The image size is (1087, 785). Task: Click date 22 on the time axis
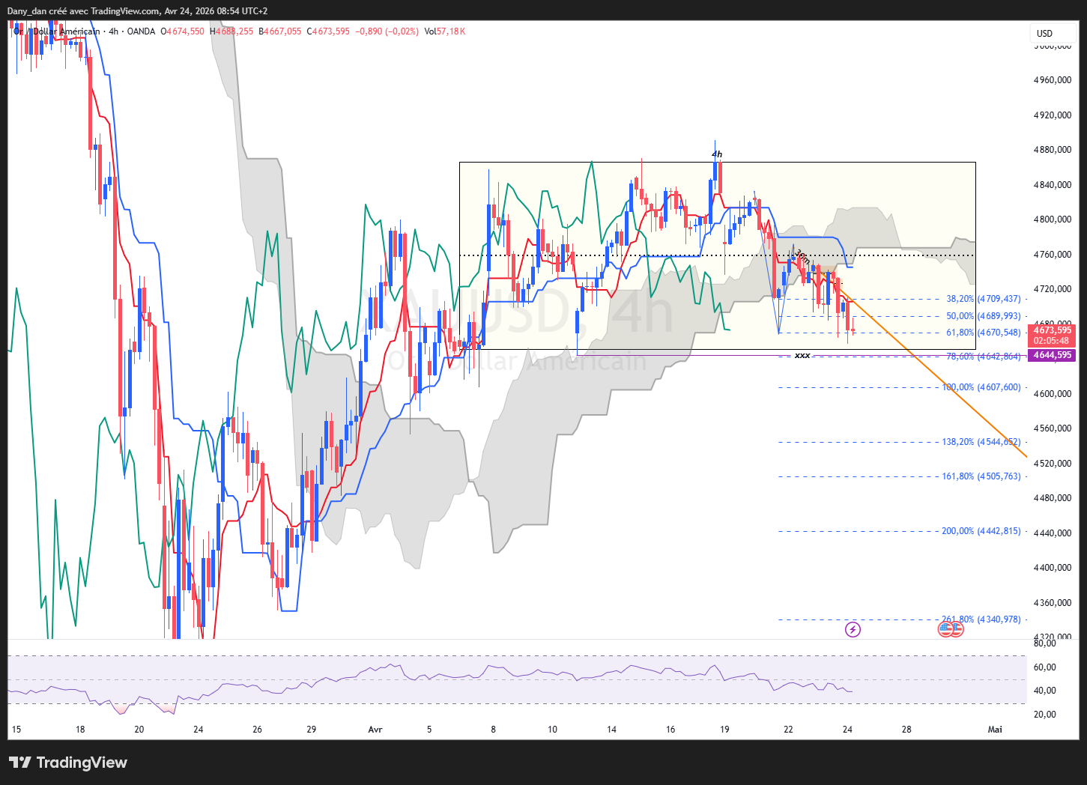point(788,730)
